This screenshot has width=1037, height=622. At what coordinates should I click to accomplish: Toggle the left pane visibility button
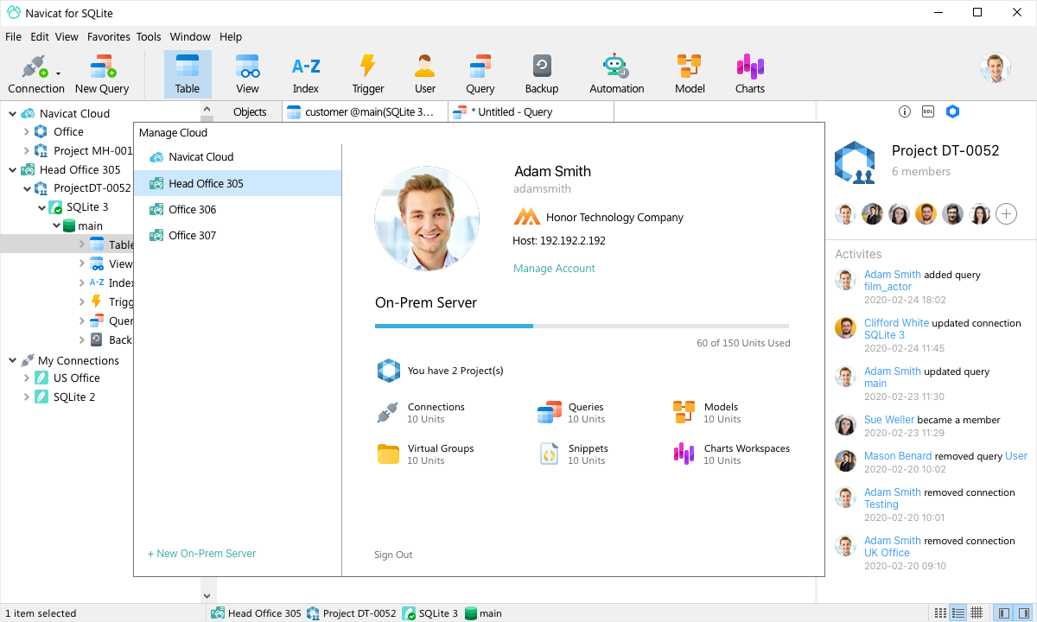pyautogui.click(x=1003, y=612)
